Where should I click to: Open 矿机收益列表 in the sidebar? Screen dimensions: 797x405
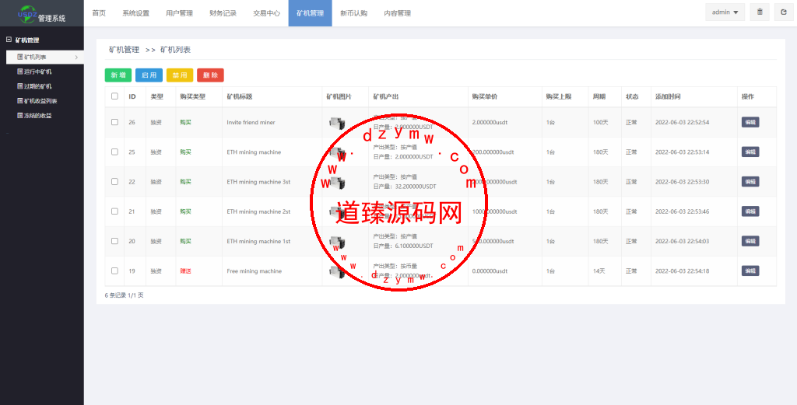(x=37, y=101)
